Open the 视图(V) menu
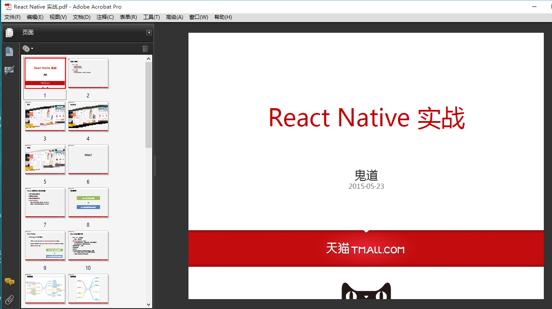552x309 pixels. pos(58,17)
